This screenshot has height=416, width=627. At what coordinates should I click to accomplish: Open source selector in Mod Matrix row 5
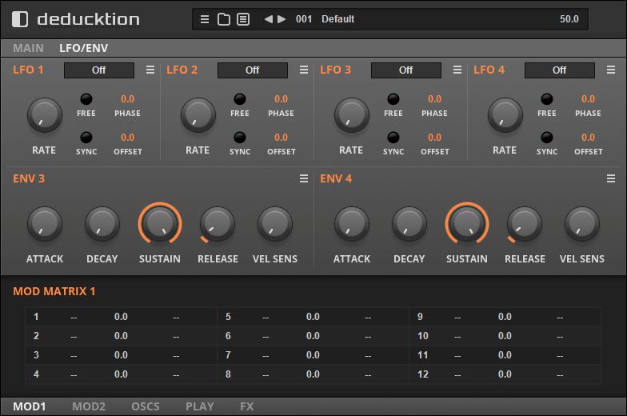coord(266,317)
